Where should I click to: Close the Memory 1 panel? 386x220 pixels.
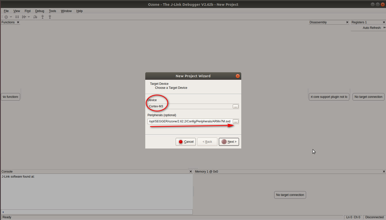[384, 172]
